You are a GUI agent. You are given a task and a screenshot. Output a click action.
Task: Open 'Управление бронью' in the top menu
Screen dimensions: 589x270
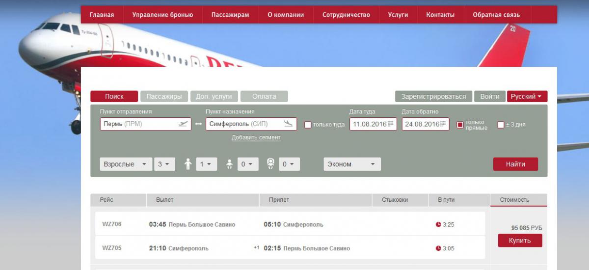pyautogui.click(x=162, y=15)
